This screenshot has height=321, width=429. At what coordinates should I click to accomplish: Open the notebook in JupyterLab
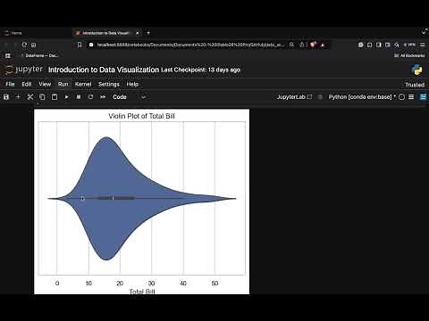[x=294, y=97]
